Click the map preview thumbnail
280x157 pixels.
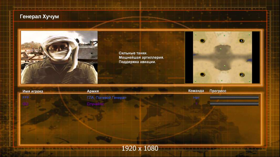click(222, 57)
